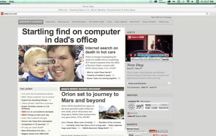Click the sun weather icon for Loveland
This screenshot has height=136, width=216.
coord(131,106)
